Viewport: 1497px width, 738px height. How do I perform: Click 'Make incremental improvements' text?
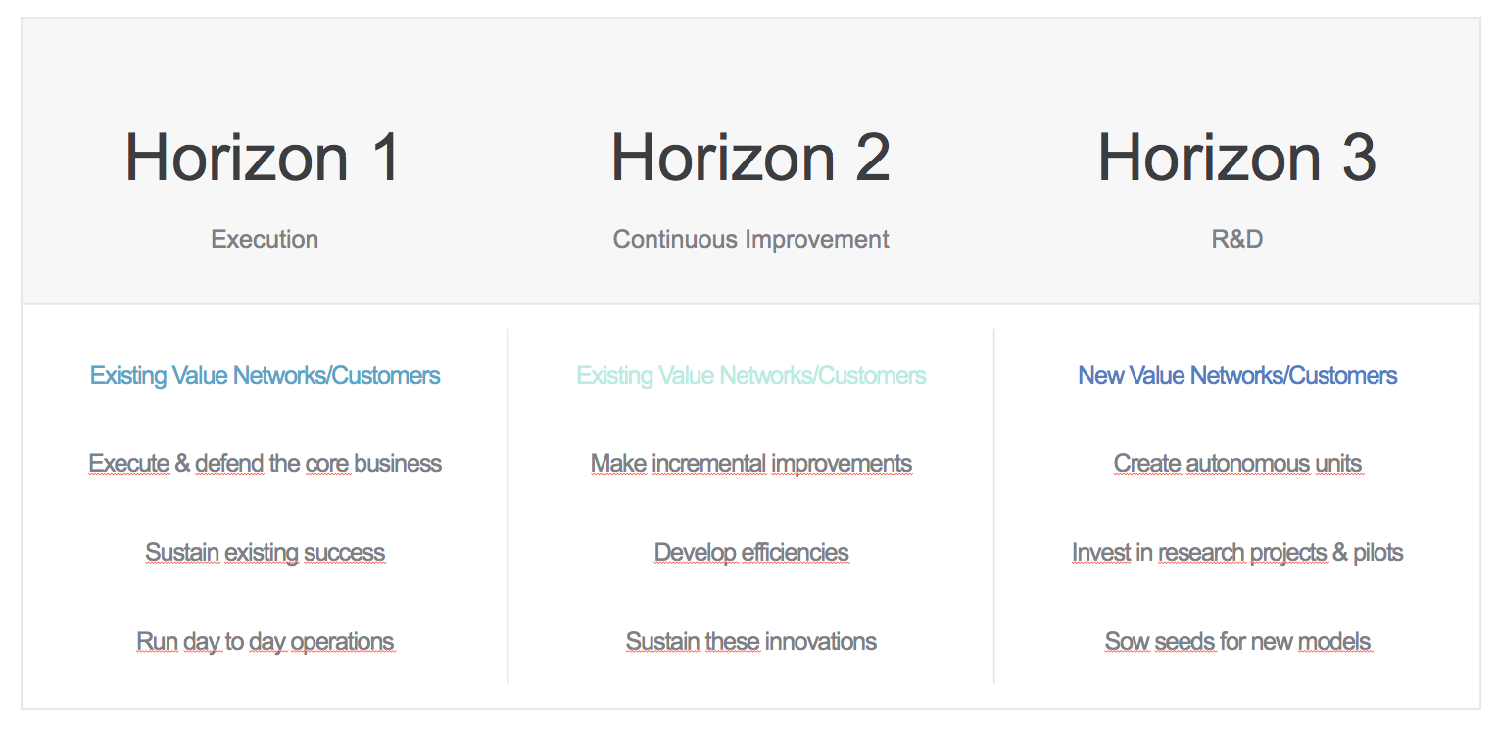coord(751,464)
